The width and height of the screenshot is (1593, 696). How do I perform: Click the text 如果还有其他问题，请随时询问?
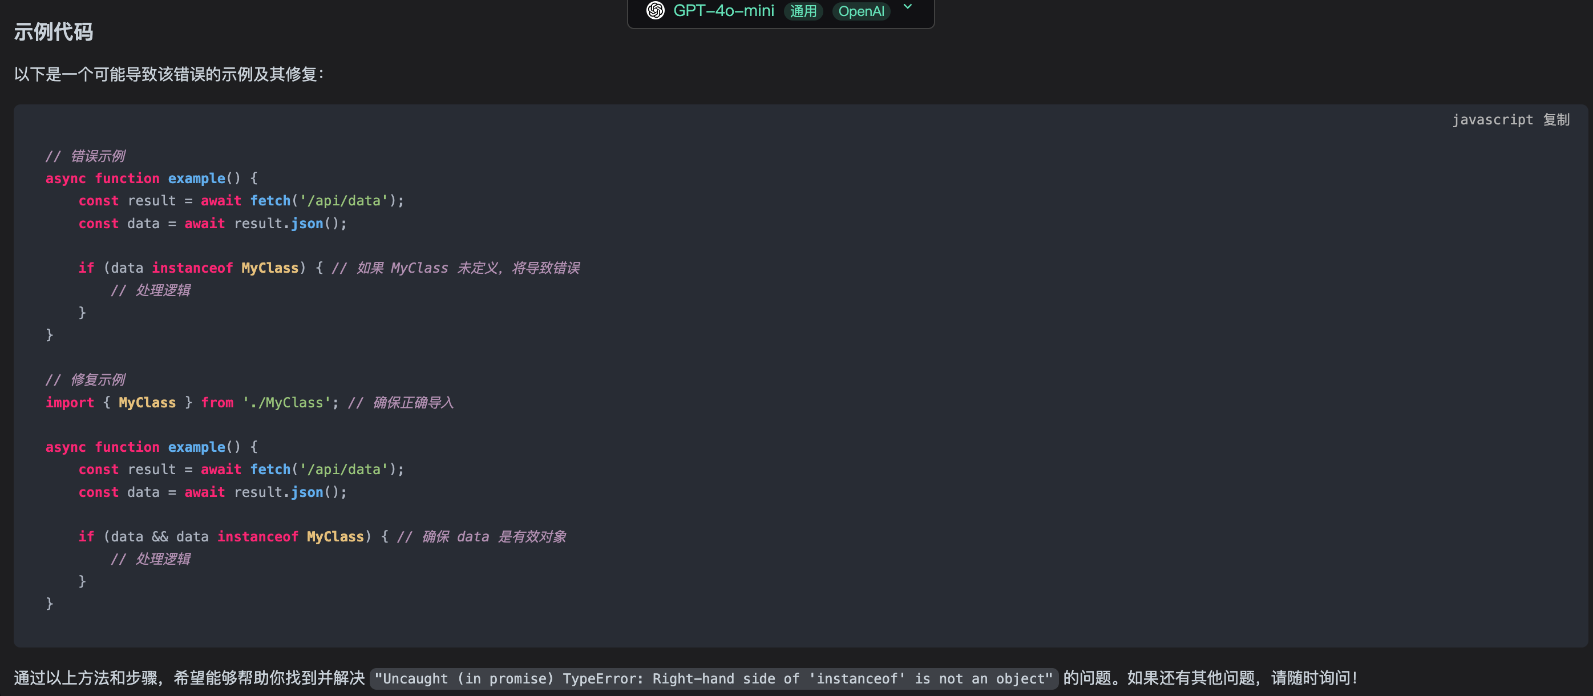tap(1242, 678)
